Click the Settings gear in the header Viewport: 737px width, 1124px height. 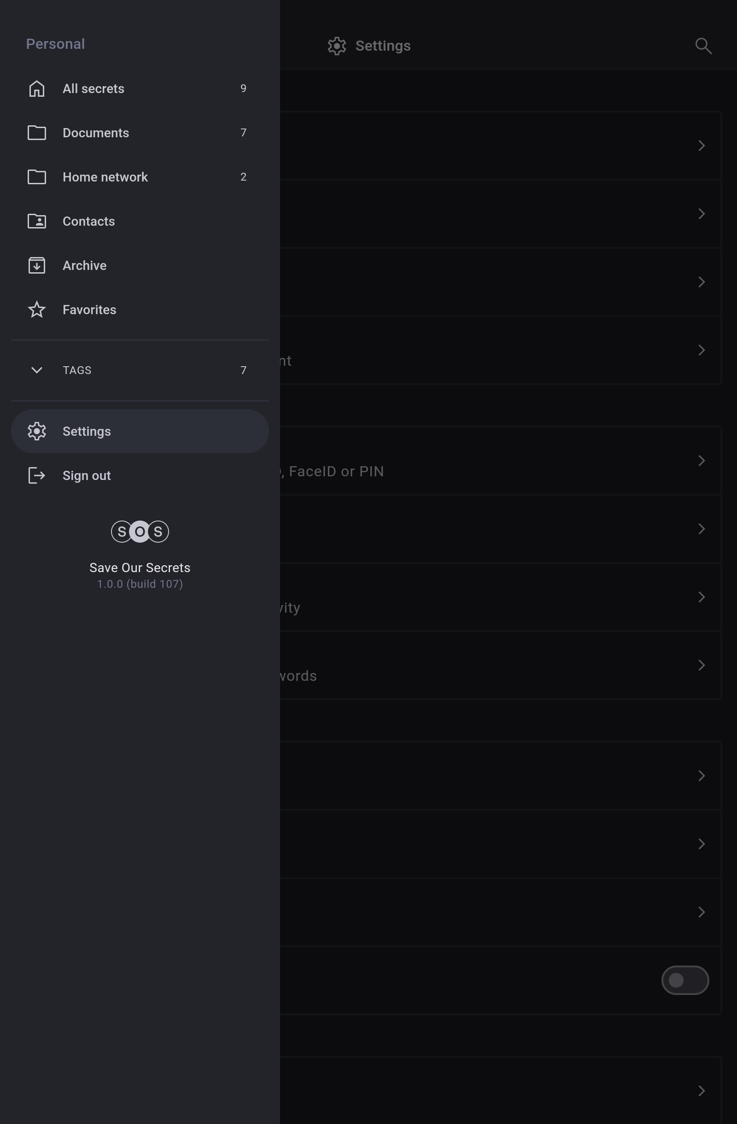tap(337, 46)
